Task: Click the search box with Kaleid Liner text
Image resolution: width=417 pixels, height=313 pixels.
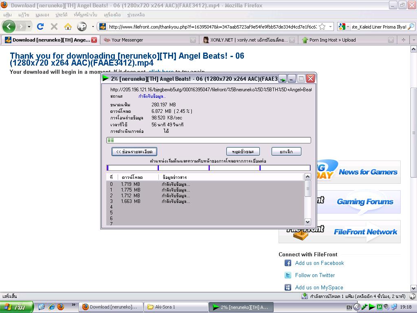Action: coord(379,26)
